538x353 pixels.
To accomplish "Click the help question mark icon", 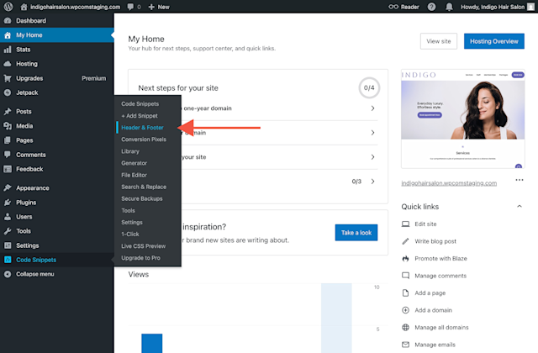I will [431, 7].
